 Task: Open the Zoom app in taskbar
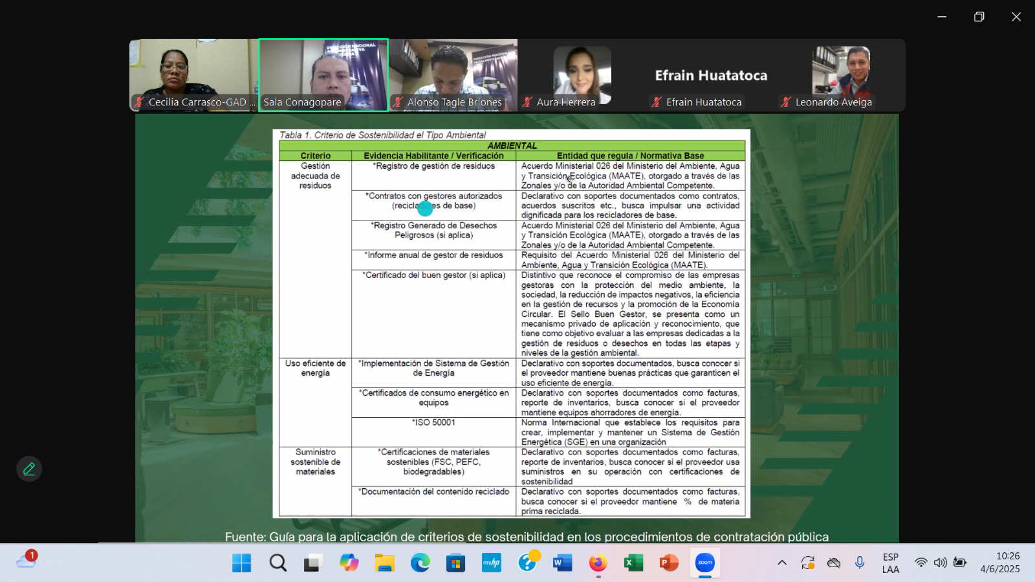[x=704, y=563]
